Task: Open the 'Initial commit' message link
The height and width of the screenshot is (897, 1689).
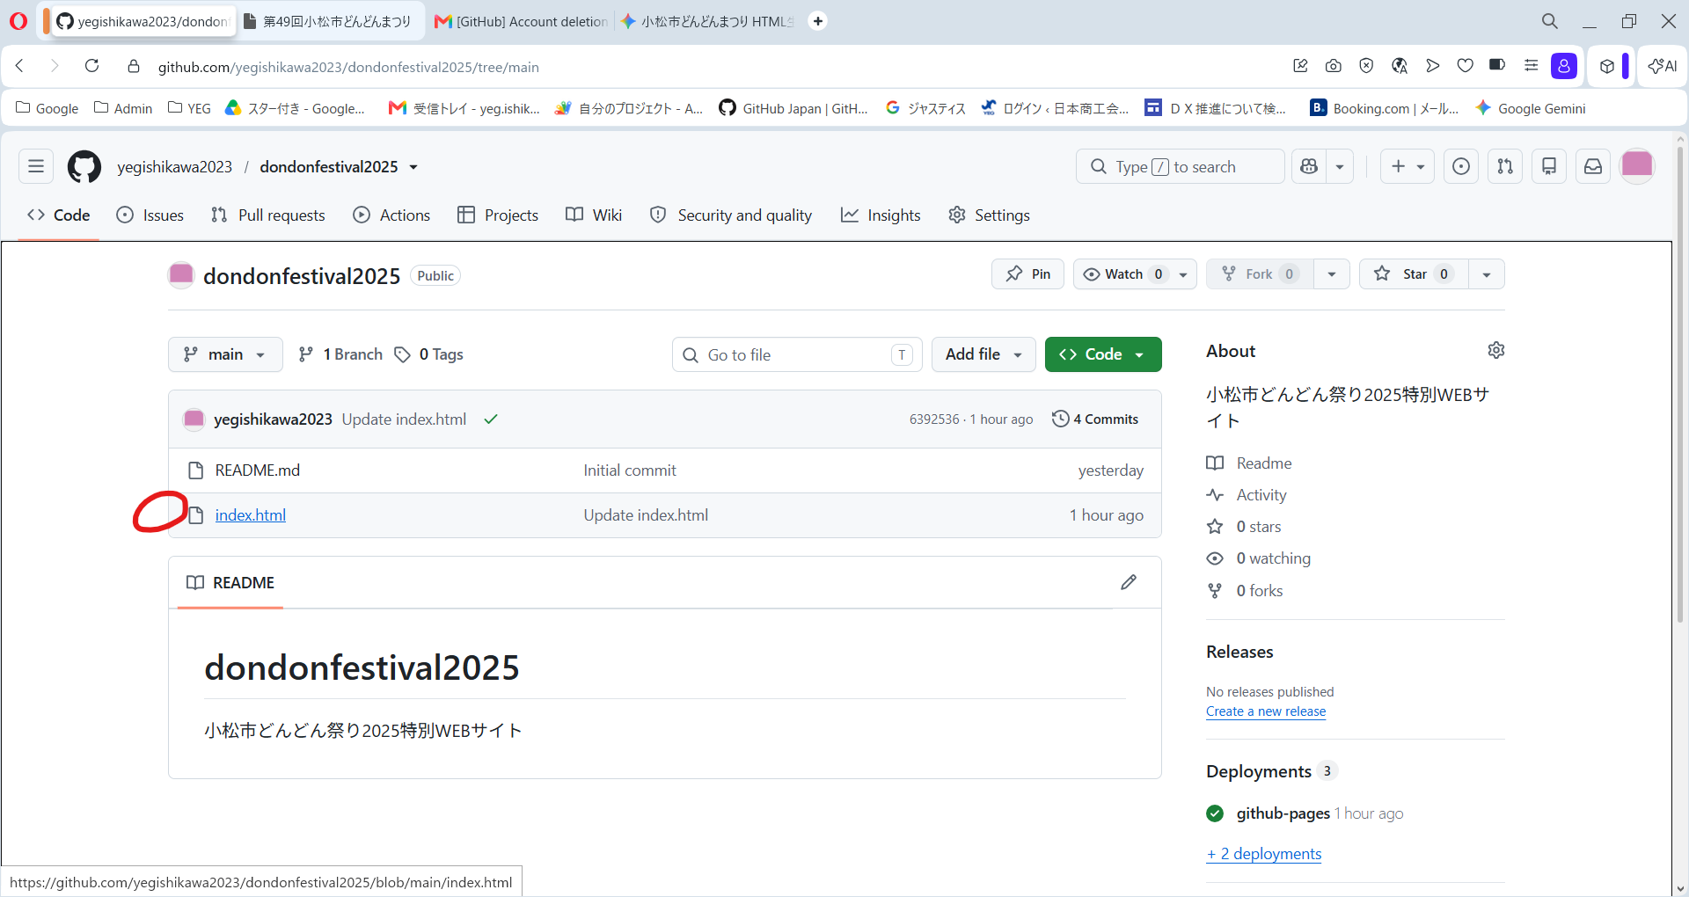Action: pos(630,470)
